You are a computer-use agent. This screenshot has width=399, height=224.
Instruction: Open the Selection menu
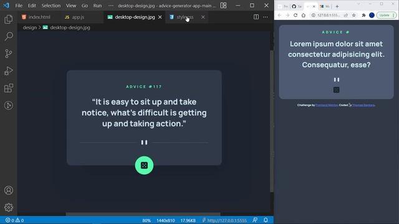pos(51,6)
